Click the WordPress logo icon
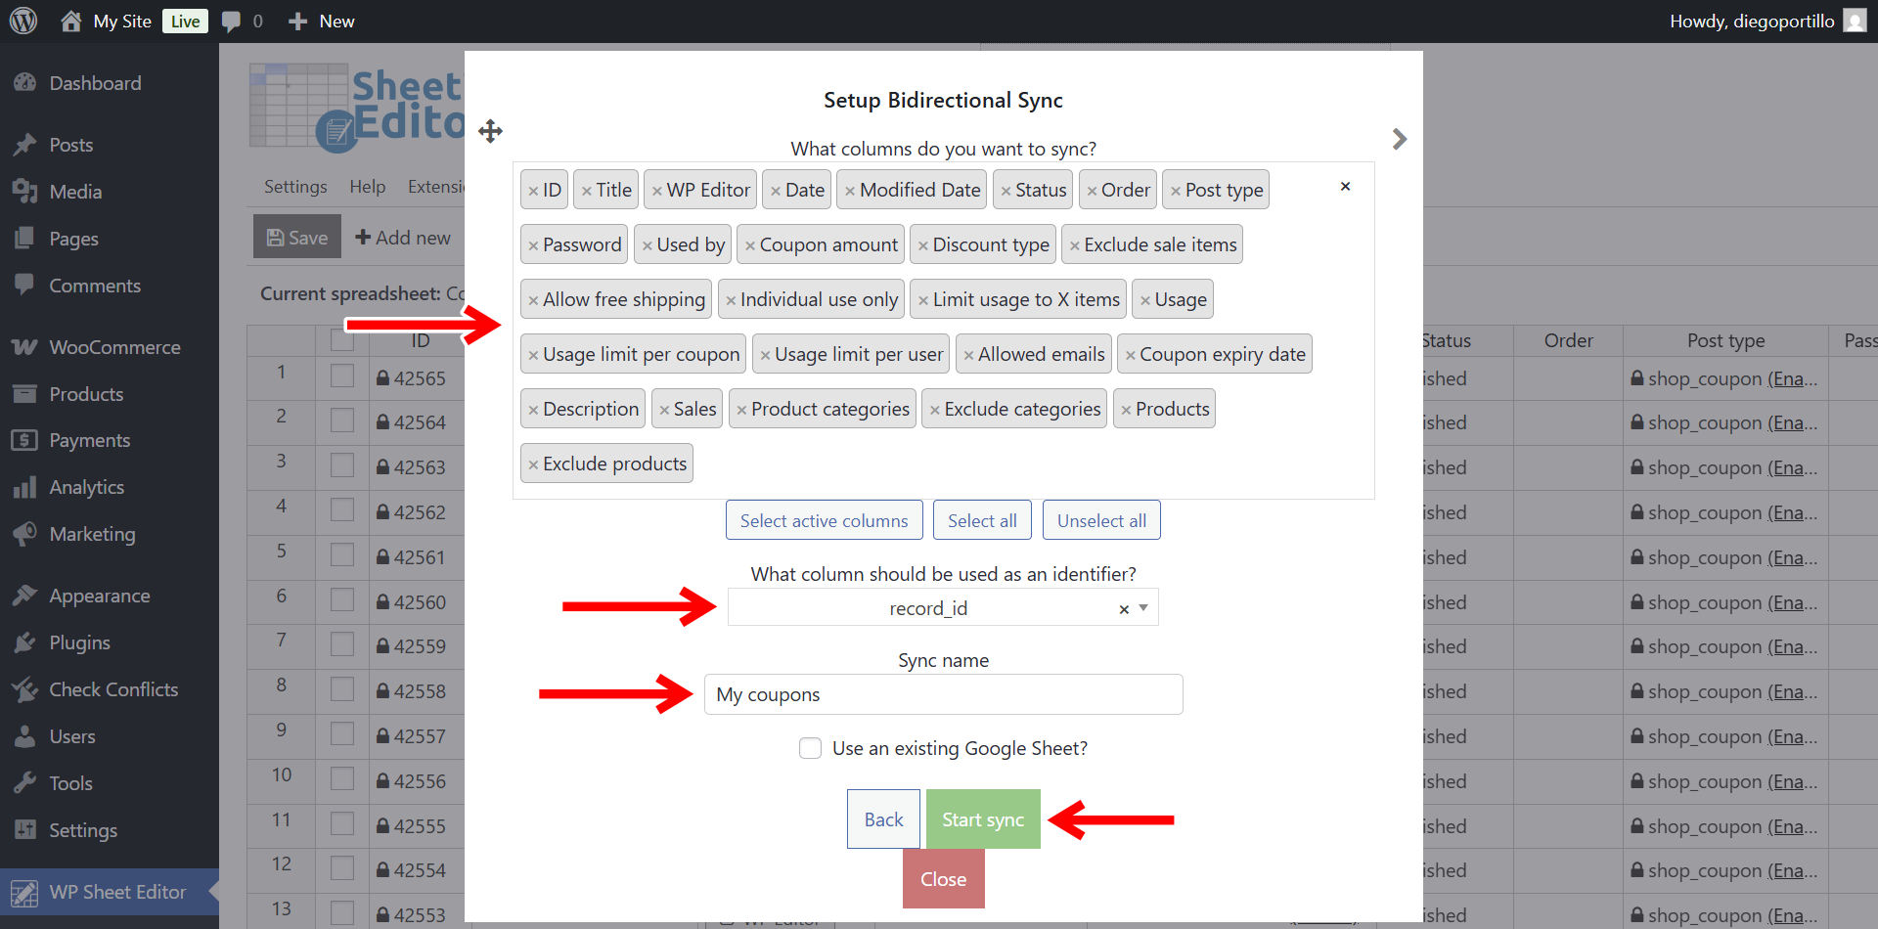Image resolution: width=1878 pixels, height=929 pixels. click(23, 21)
